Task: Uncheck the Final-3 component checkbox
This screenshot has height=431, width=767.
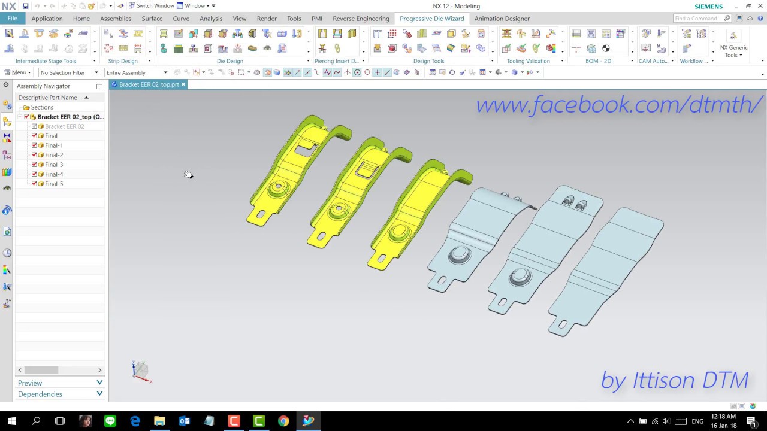Action: tap(34, 165)
